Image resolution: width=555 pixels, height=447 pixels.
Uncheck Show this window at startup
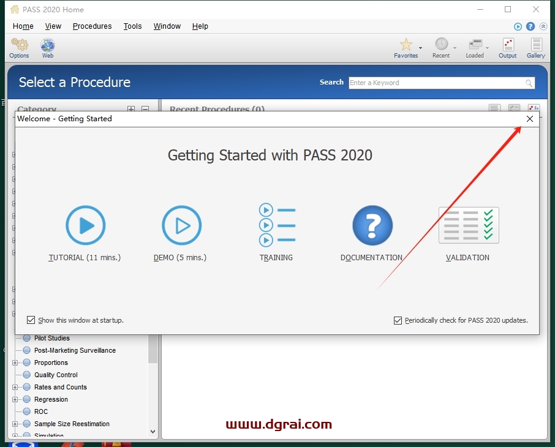point(31,320)
